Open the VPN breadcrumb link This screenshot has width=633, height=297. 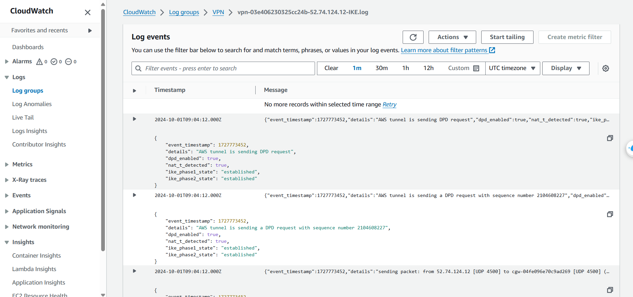218,12
